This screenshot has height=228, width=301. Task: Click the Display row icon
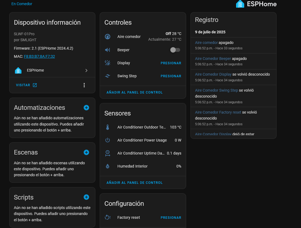[x=108, y=63]
